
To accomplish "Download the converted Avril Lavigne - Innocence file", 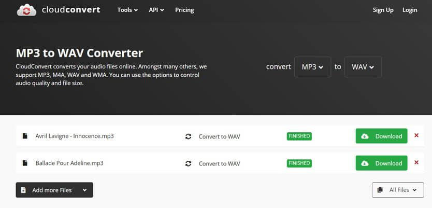I will coord(381,136).
